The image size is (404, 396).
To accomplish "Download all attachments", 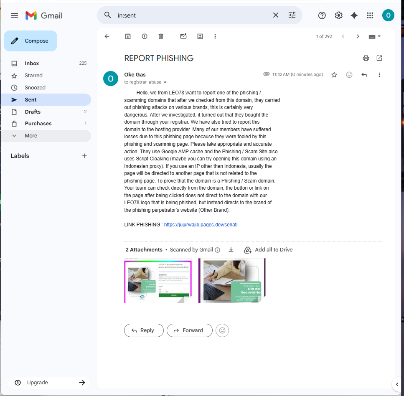I will 231,250.
